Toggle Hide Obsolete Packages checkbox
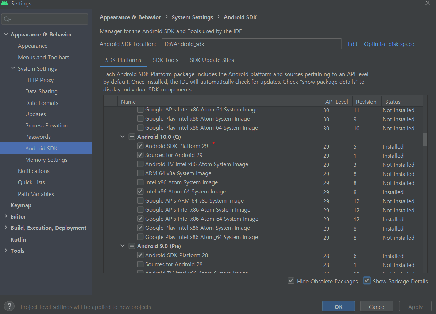The image size is (436, 314). click(291, 281)
